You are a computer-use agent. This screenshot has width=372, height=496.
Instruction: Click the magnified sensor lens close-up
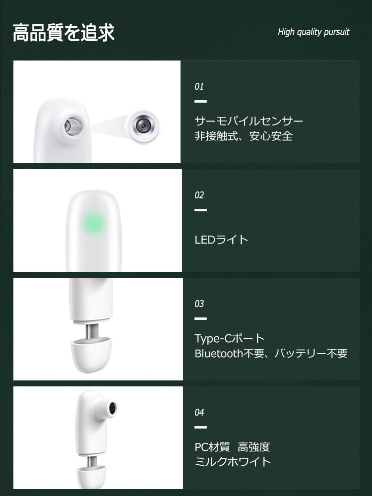[143, 126]
